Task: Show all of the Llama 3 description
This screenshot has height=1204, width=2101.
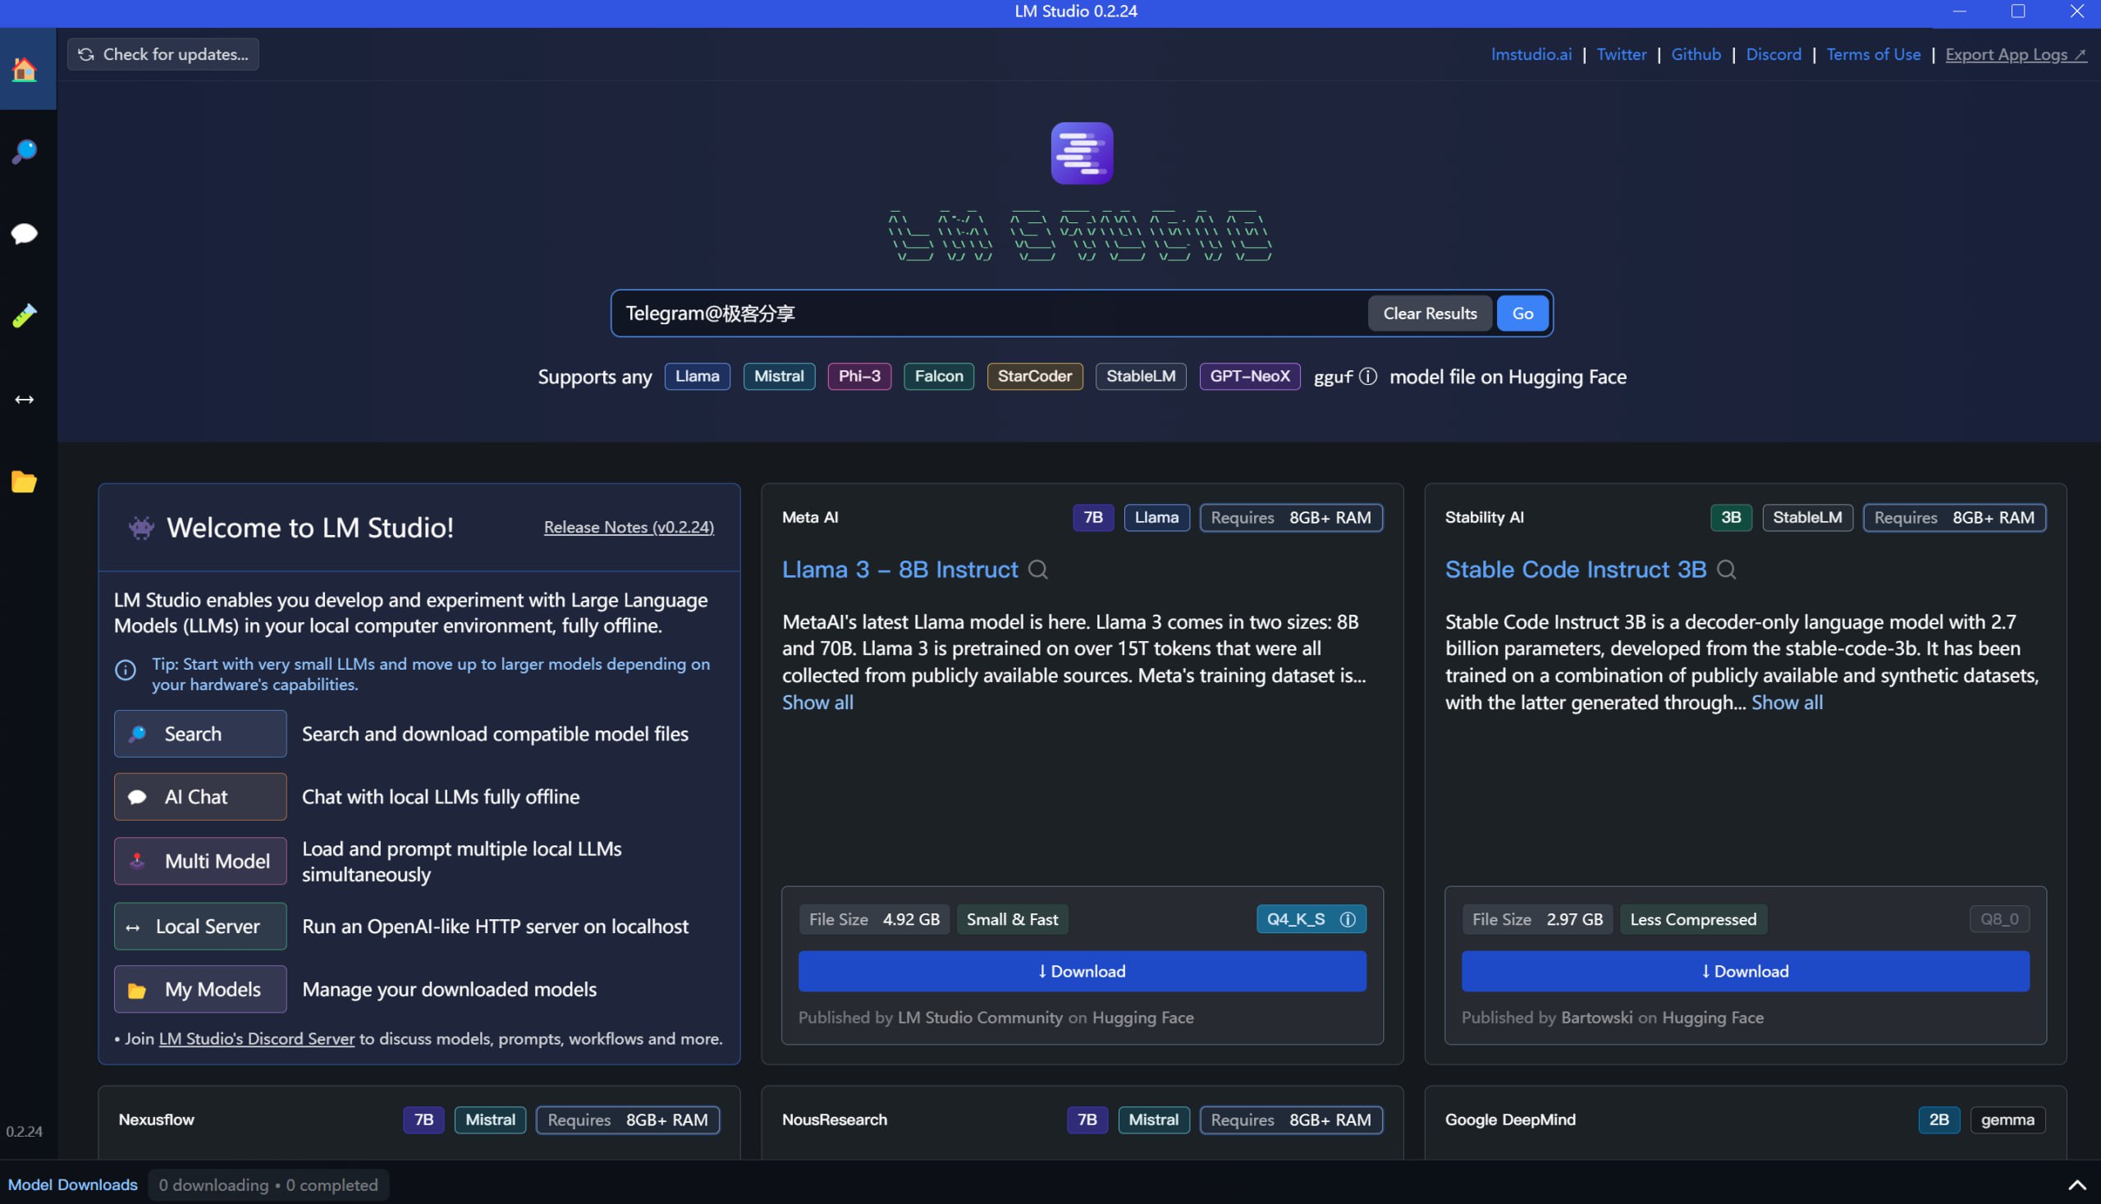Action: point(817,702)
